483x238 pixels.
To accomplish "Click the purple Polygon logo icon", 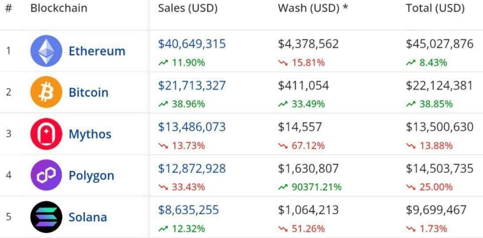I will (46, 175).
